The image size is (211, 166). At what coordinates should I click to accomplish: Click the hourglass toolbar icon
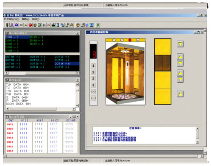[x=58, y=25]
